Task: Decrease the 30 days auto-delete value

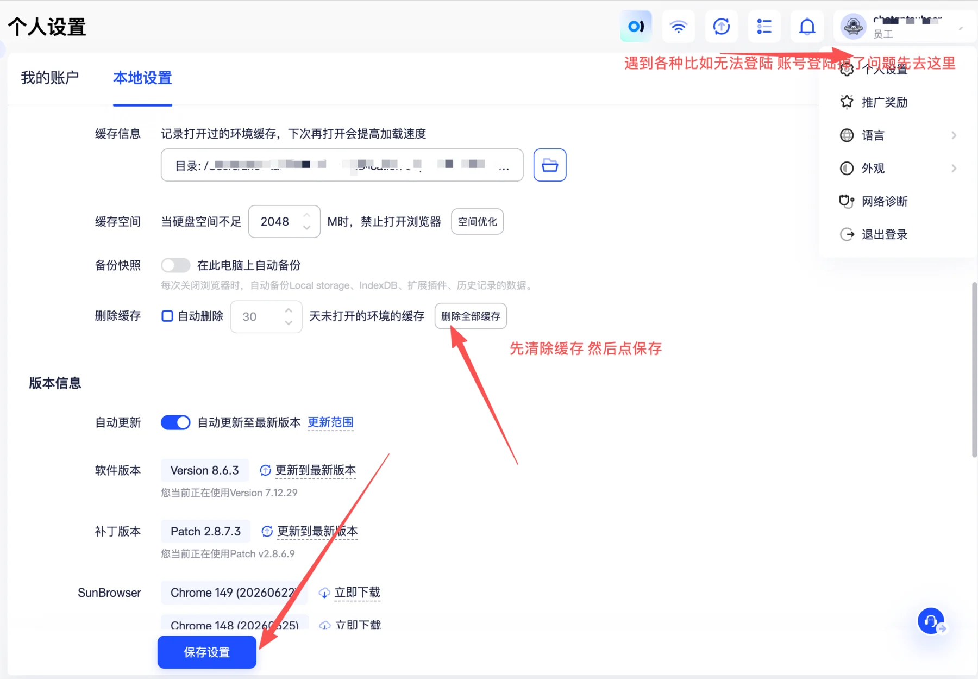Action: 289,323
